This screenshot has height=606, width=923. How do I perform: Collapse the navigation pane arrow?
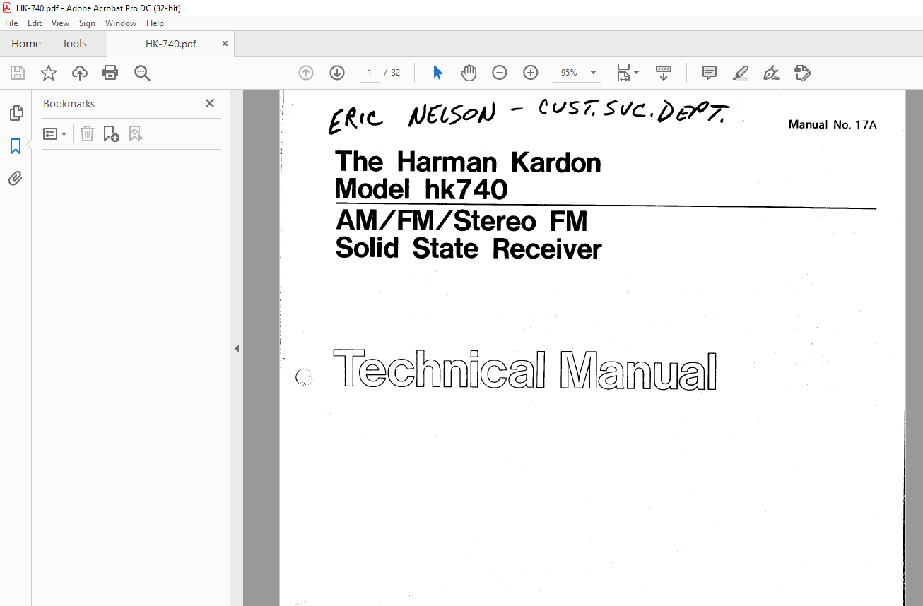(237, 348)
